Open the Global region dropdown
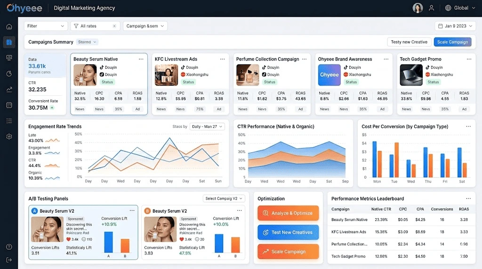 pyautogui.click(x=460, y=8)
